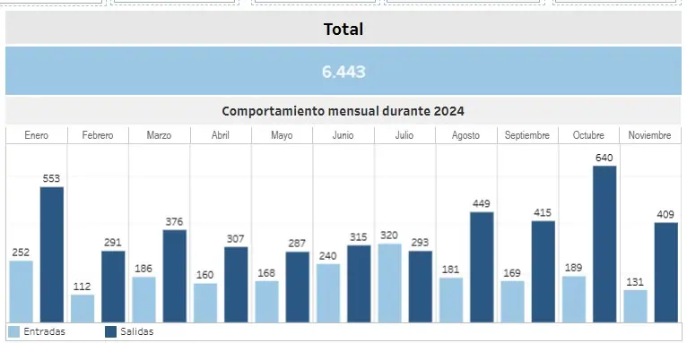687x343 pixels.
Task: Click the Septiembre Entradas bar labeled 169
Action: 513,302
